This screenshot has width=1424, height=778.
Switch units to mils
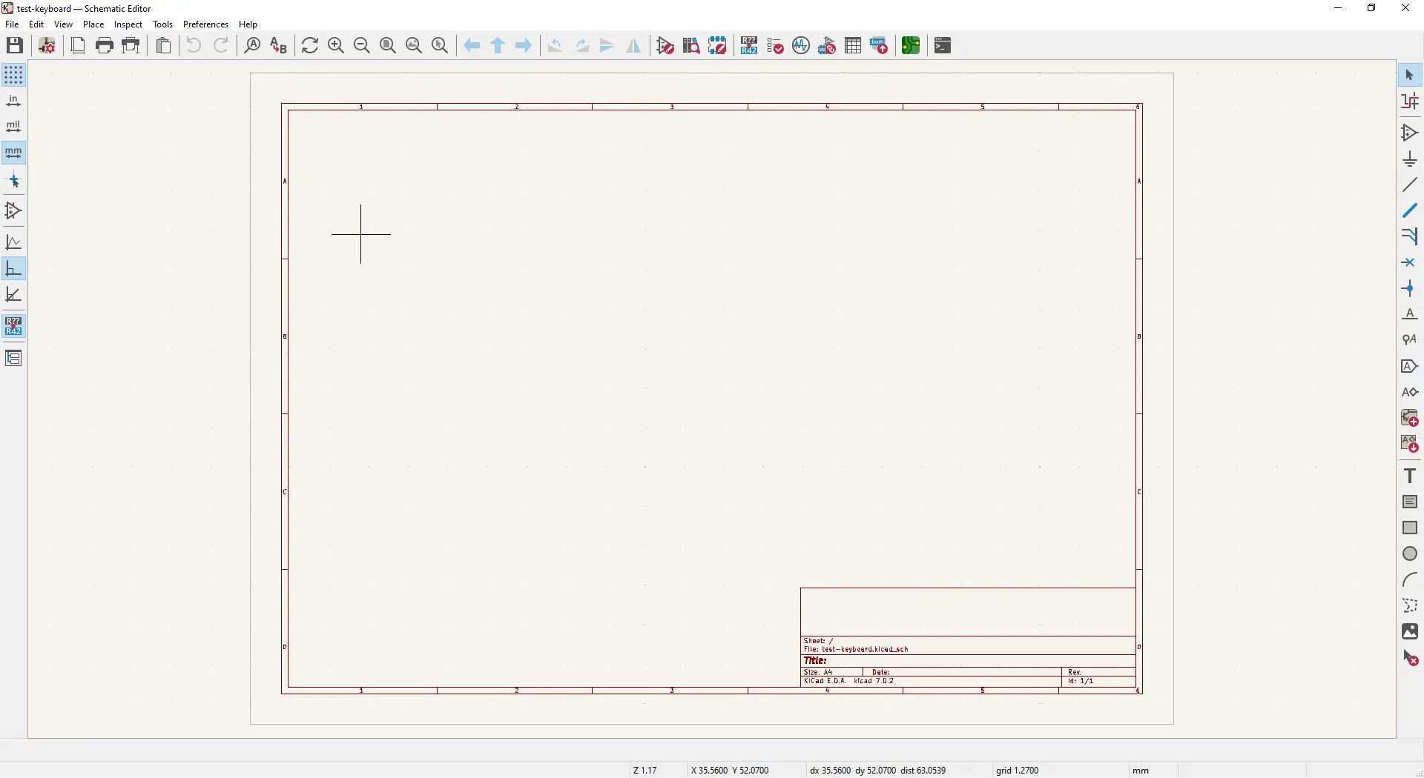tap(13, 127)
